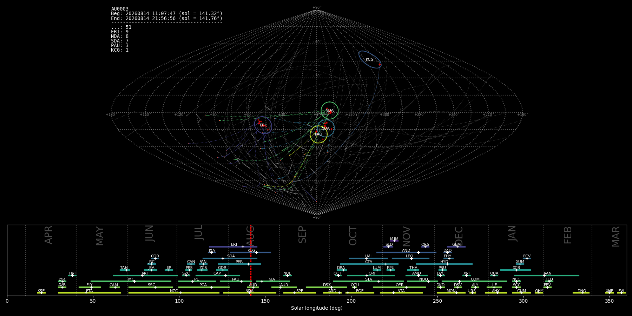Click the NZC shower bar in timeline
The image size is (632, 316).
point(174,293)
